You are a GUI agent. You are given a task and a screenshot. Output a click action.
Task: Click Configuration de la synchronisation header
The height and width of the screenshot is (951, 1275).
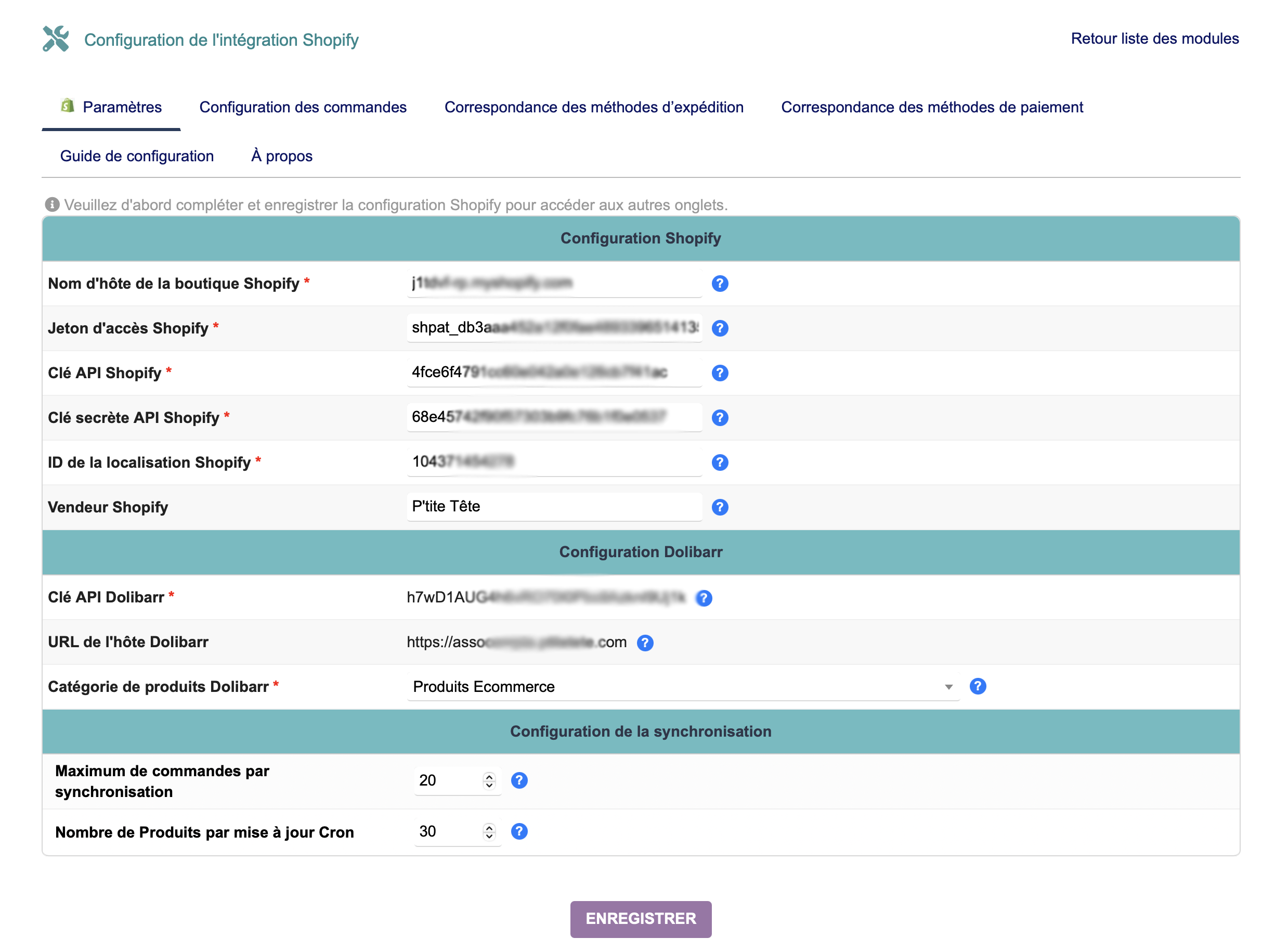tap(641, 731)
